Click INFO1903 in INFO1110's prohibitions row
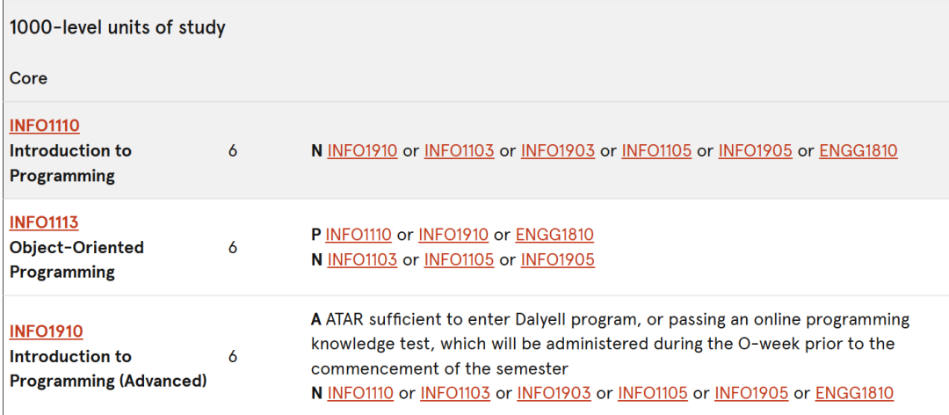Image resolution: width=949 pixels, height=415 pixels. click(x=557, y=151)
